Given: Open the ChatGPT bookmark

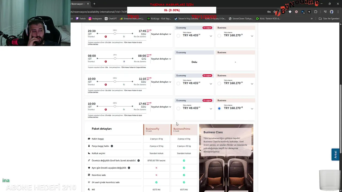Looking at the screenshot, I should [111, 19].
